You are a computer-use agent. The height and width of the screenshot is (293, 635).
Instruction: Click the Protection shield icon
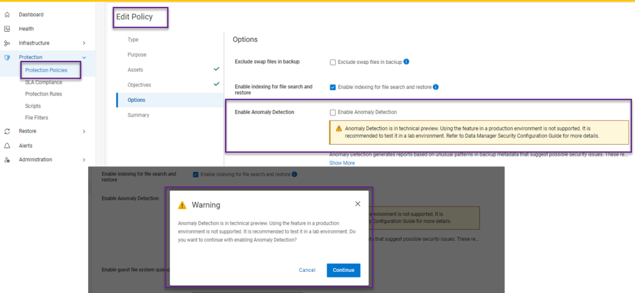(x=7, y=57)
